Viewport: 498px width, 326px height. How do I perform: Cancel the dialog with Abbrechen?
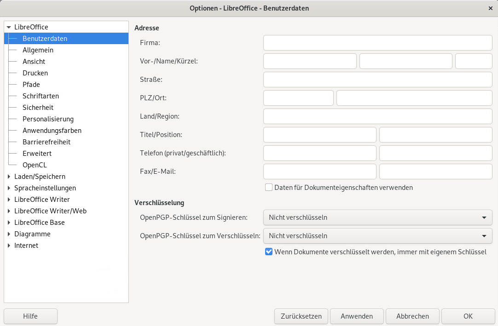click(x=412, y=316)
